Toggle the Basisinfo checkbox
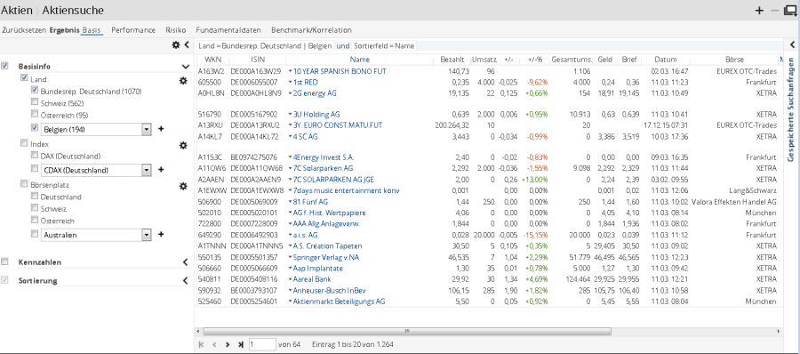Viewport: 800px width, 354px height. [5, 66]
